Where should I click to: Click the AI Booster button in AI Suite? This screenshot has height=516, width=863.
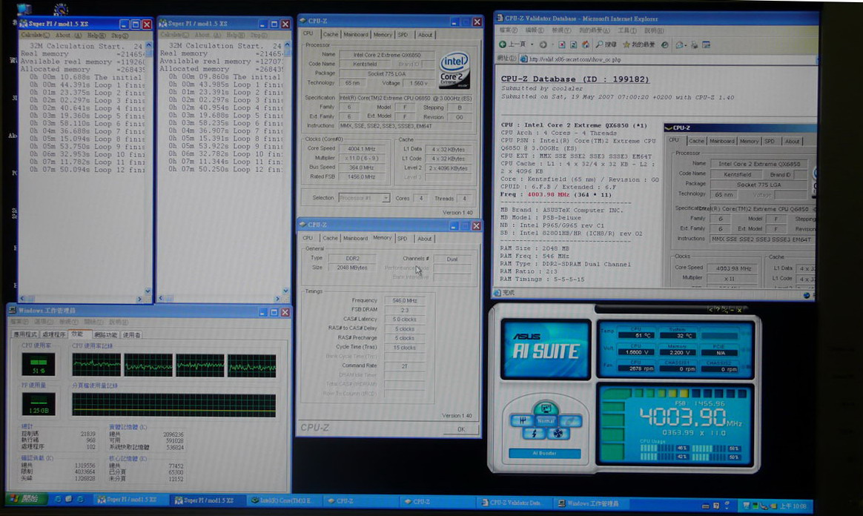(x=543, y=453)
